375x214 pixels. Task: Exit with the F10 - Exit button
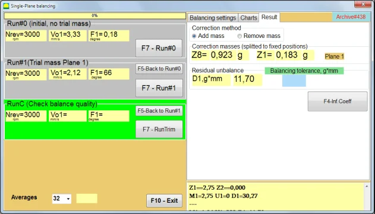tap(164, 200)
